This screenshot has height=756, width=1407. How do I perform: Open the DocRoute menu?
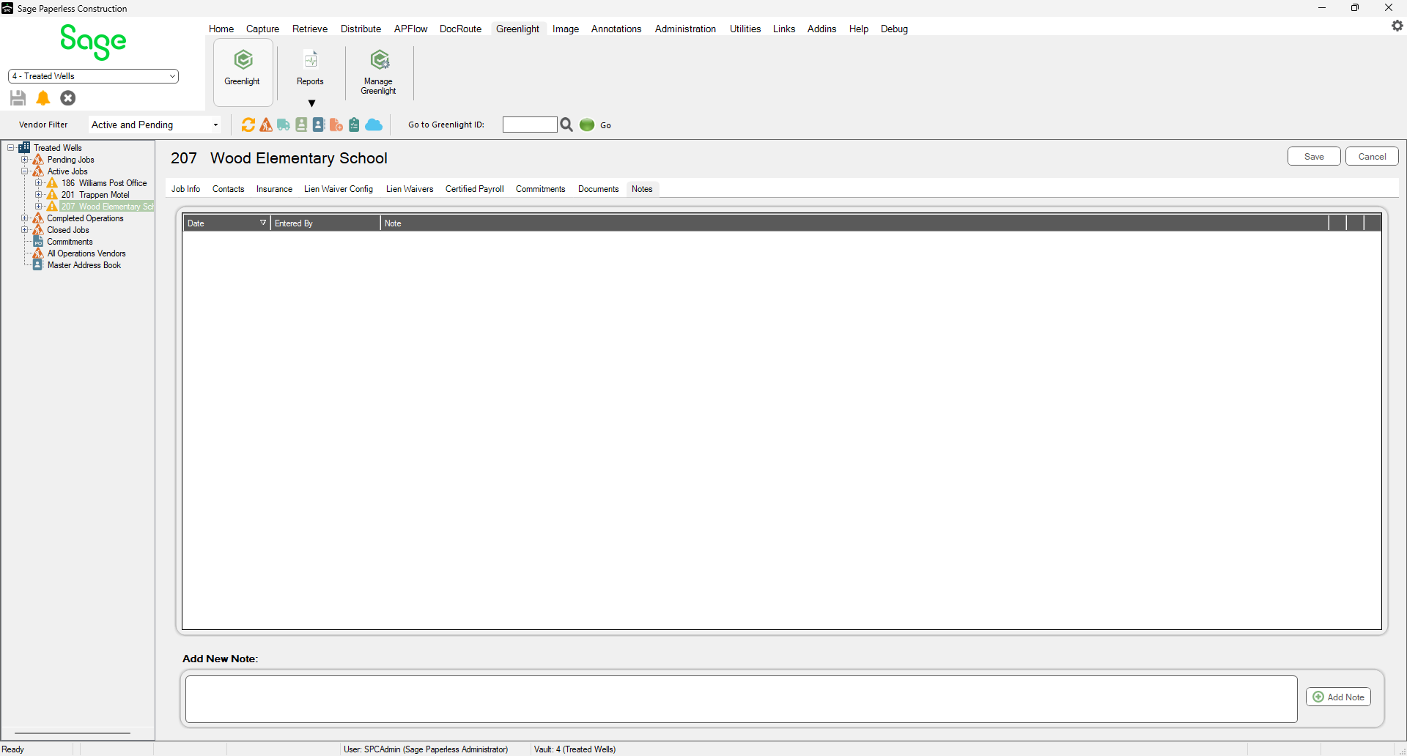[x=460, y=29]
